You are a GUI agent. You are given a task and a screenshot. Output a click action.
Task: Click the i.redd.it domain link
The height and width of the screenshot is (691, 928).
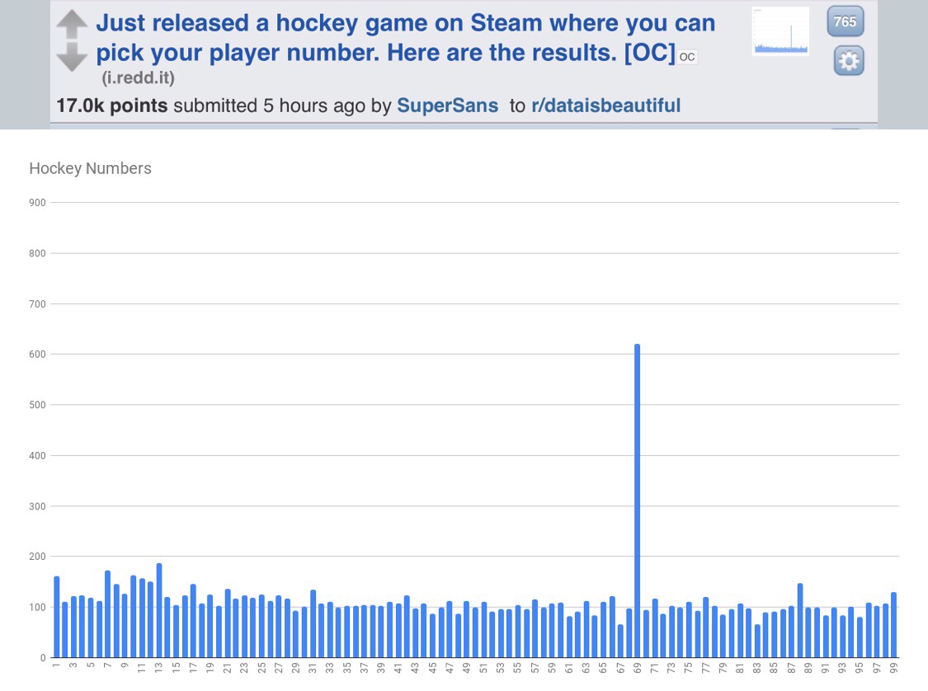pyautogui.click(x=138, y=78)
